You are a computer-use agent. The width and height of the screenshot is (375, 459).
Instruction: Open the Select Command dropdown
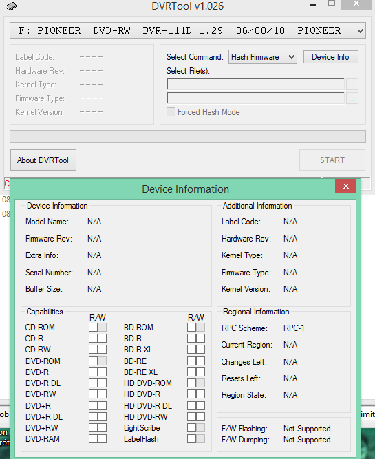[263, 57]
